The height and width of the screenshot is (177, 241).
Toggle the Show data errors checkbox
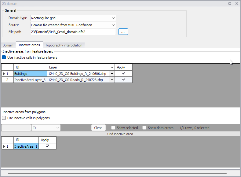pyautogui.click(x=144, y=128)
